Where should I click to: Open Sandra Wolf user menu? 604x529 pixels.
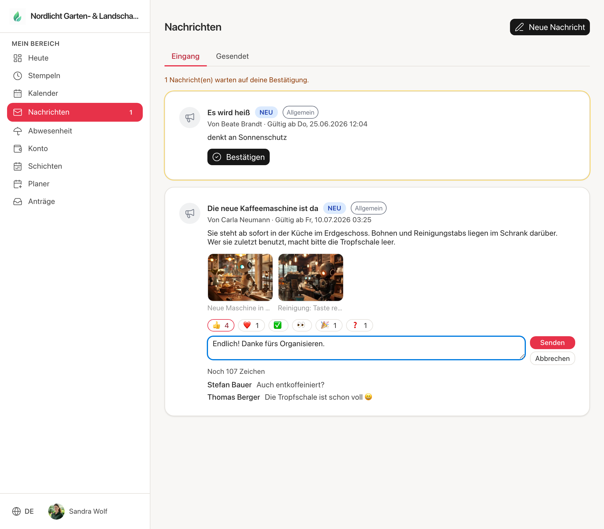click(x=78, y=511)
